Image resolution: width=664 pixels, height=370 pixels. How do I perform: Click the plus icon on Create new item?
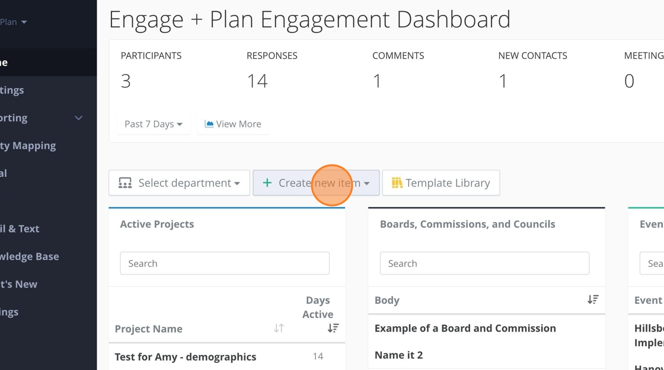[x=267, y=183]
